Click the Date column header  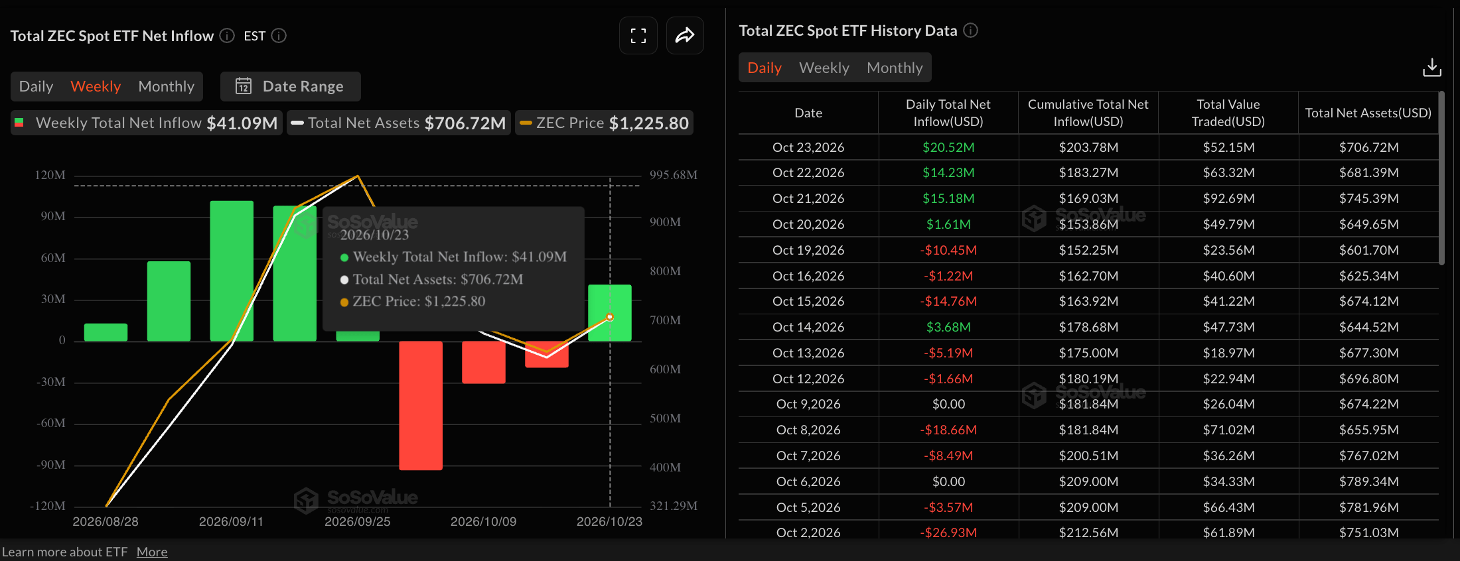click(808, 113)
